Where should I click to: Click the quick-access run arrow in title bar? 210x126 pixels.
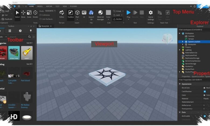15,6
